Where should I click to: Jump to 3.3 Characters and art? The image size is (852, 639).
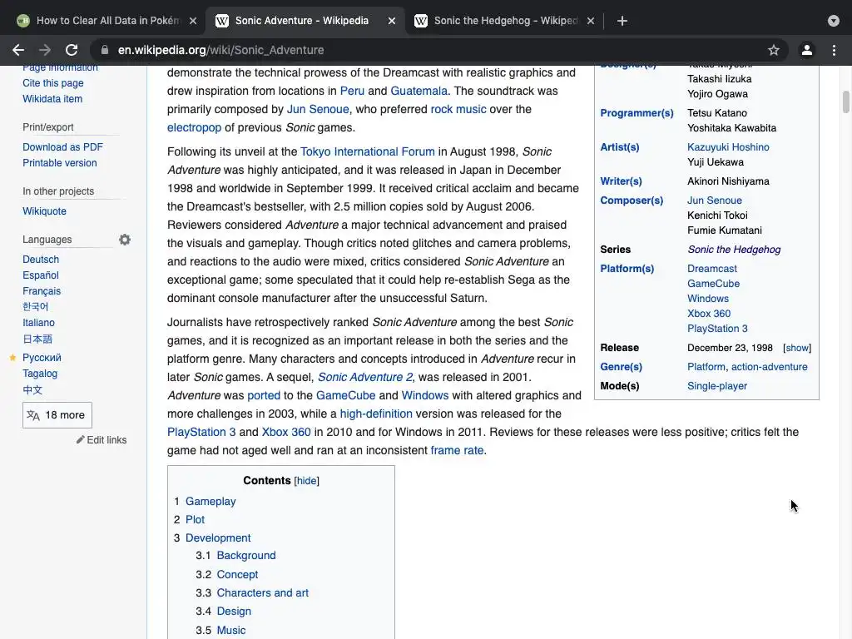(x=262, y=592)
